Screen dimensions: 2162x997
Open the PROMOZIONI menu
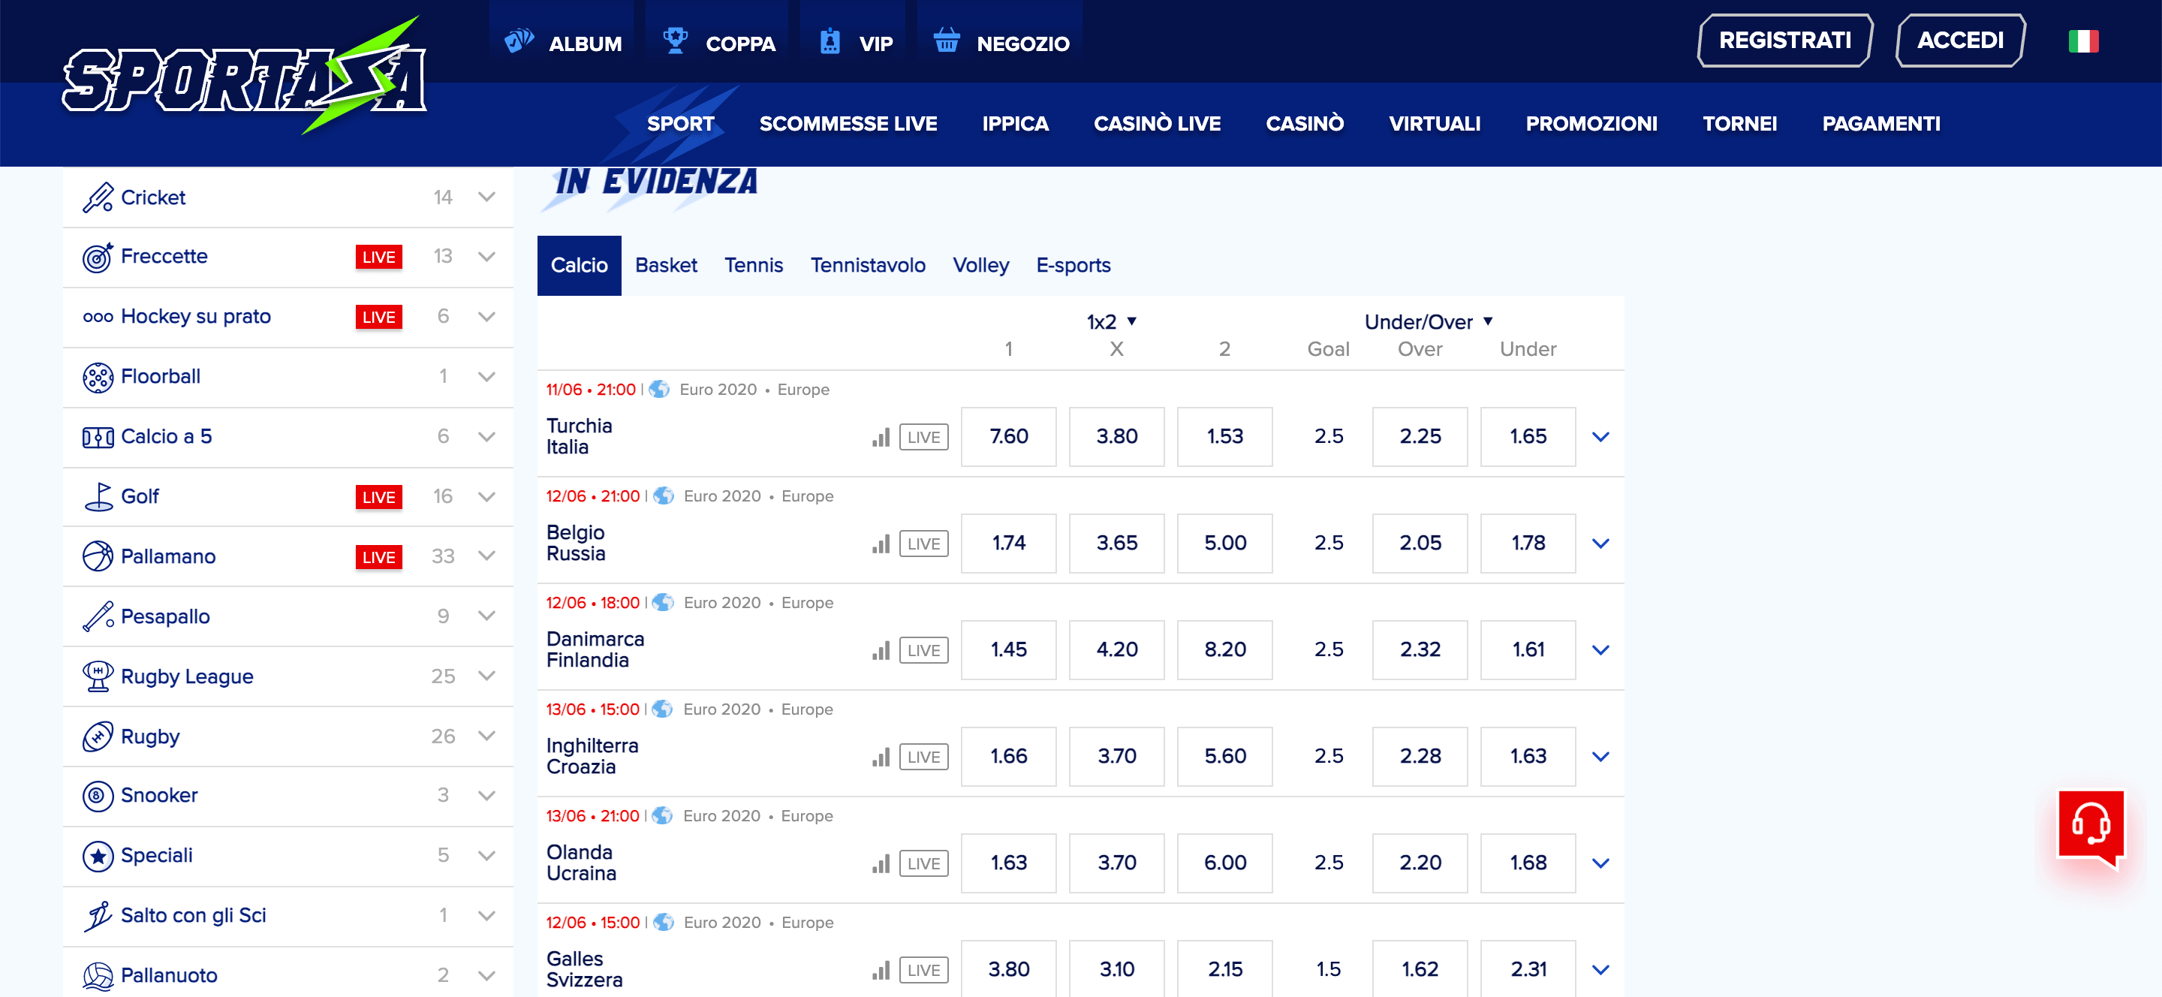(x=1591, y=123)
